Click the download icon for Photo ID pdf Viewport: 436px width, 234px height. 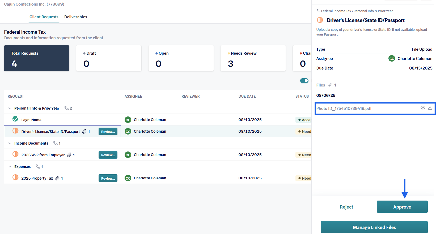click(430, 108)
